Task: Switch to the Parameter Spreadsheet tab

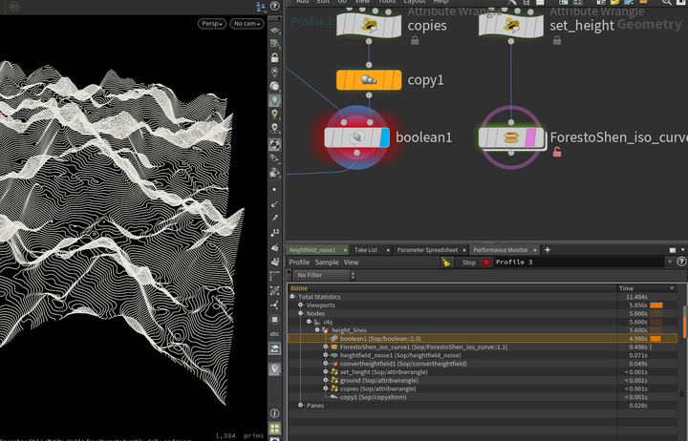Action: pyautogui.click(x=427, y=250)
